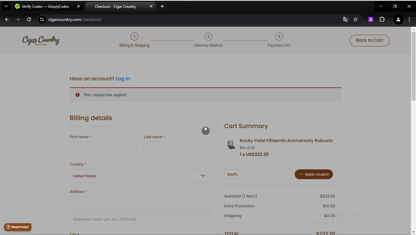The image size is (416, 235).
Task: Open the Chrome three-dot menu
Action: point(409,19)
